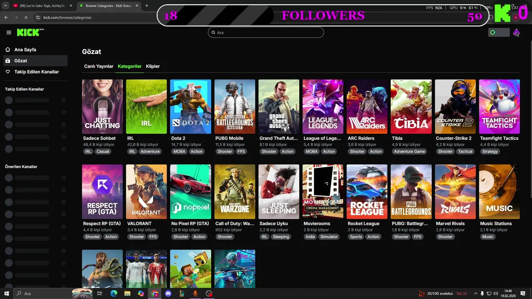Viewport: 532px width, 299px height.
Task: Click the Simulator tag under Movierooms
Action: tap(329, 237)
